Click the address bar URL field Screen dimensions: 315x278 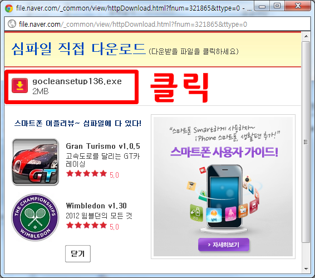point(157,24)
